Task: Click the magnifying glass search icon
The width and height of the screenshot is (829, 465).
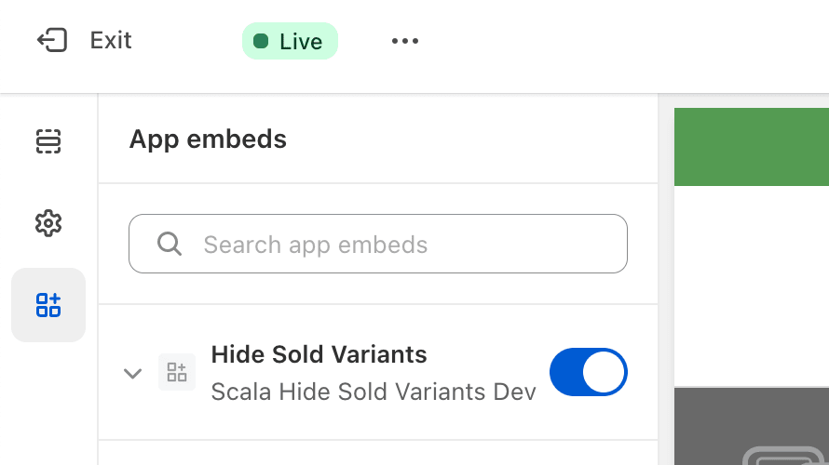Action: coord(170,244)
